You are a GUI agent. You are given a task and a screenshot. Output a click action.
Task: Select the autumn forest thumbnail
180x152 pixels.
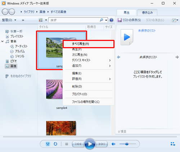(x=61, y=128)
